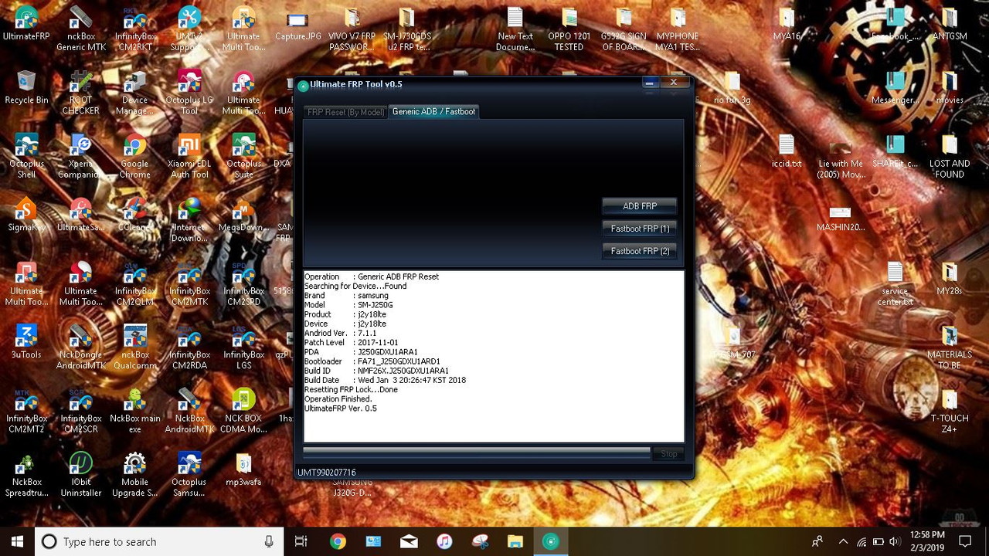Viewport: 989px width, 556px height.
Task: Click the 'Operation Finished.' log line
Action: pyautogui.click(x=338, y=399)
